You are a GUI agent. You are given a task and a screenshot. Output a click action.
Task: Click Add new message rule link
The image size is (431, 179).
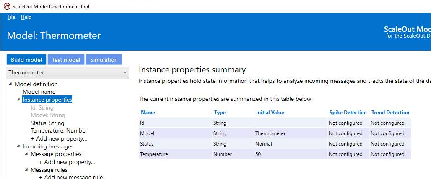pyautogui.click(x=73, y=177)
